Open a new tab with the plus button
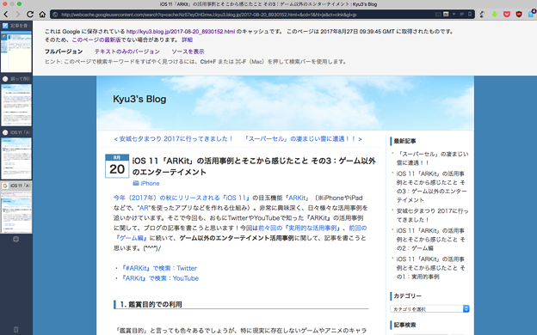537x335 pixels. coord(15,239)
